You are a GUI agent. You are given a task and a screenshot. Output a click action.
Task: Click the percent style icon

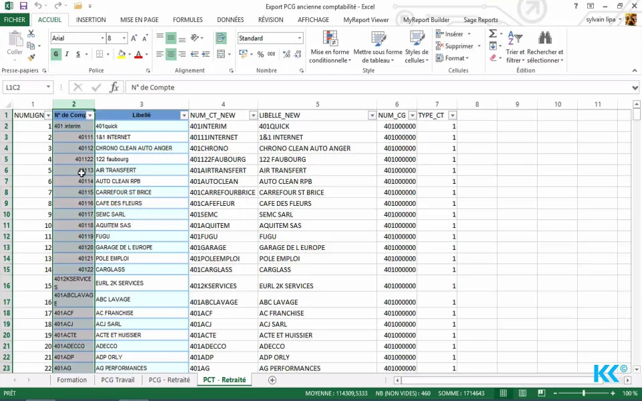click(260, 54)
